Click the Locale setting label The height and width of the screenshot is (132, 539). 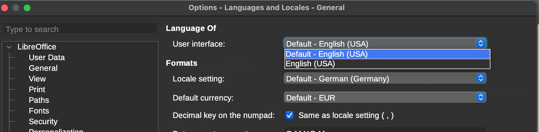click(x=198, y=79)
